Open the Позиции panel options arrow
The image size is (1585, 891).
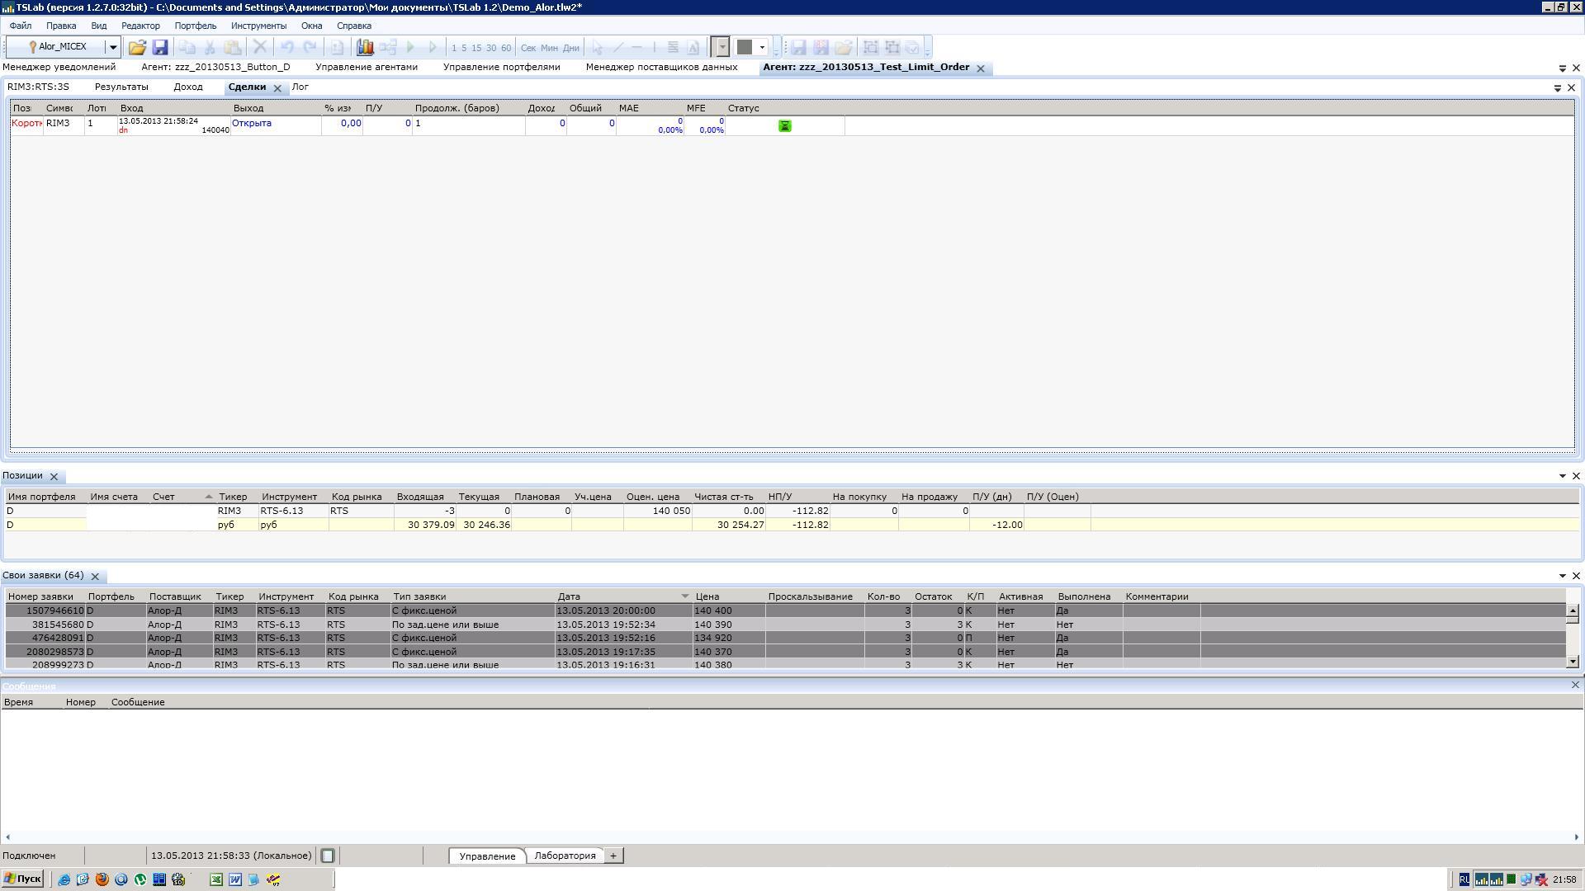[x=1562, y=476]
